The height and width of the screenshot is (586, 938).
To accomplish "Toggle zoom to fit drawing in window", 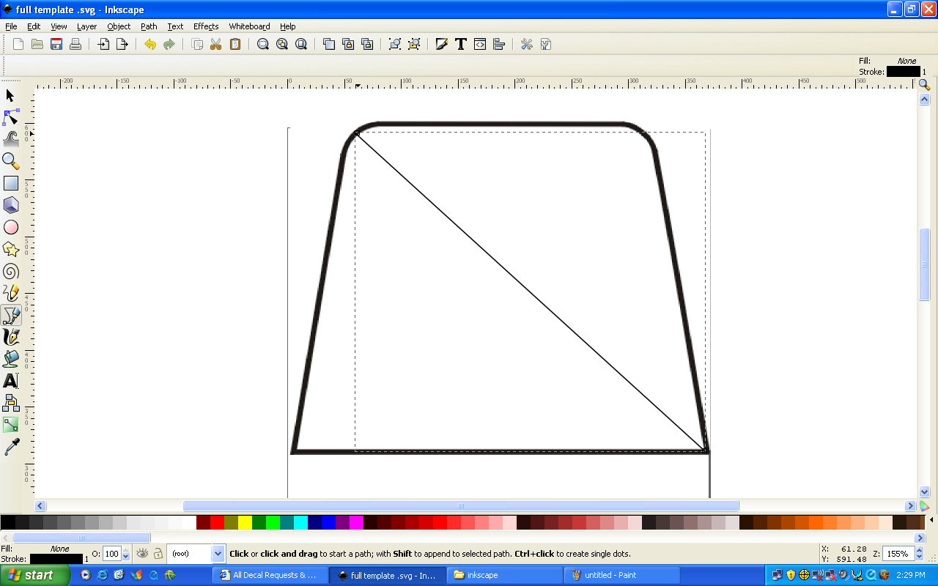I will click(x=281, y=44).
